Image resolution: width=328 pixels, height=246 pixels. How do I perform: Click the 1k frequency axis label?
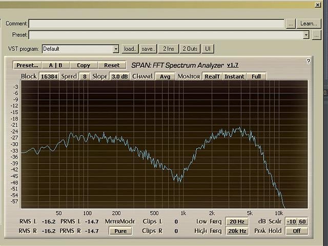[x=183, y=213]
